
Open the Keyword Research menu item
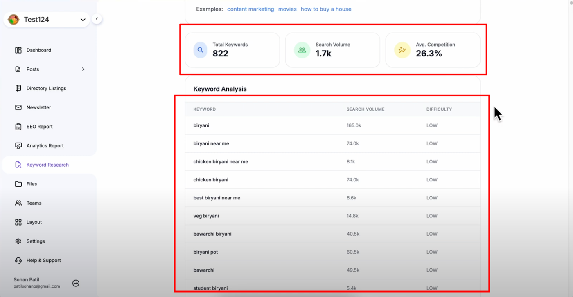click(47, 165)
